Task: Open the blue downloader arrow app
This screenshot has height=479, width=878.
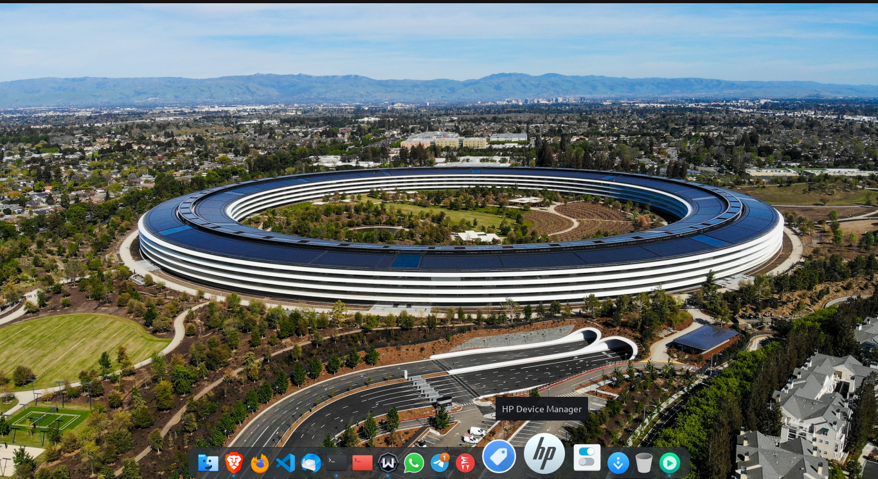Action: point(618,463)
